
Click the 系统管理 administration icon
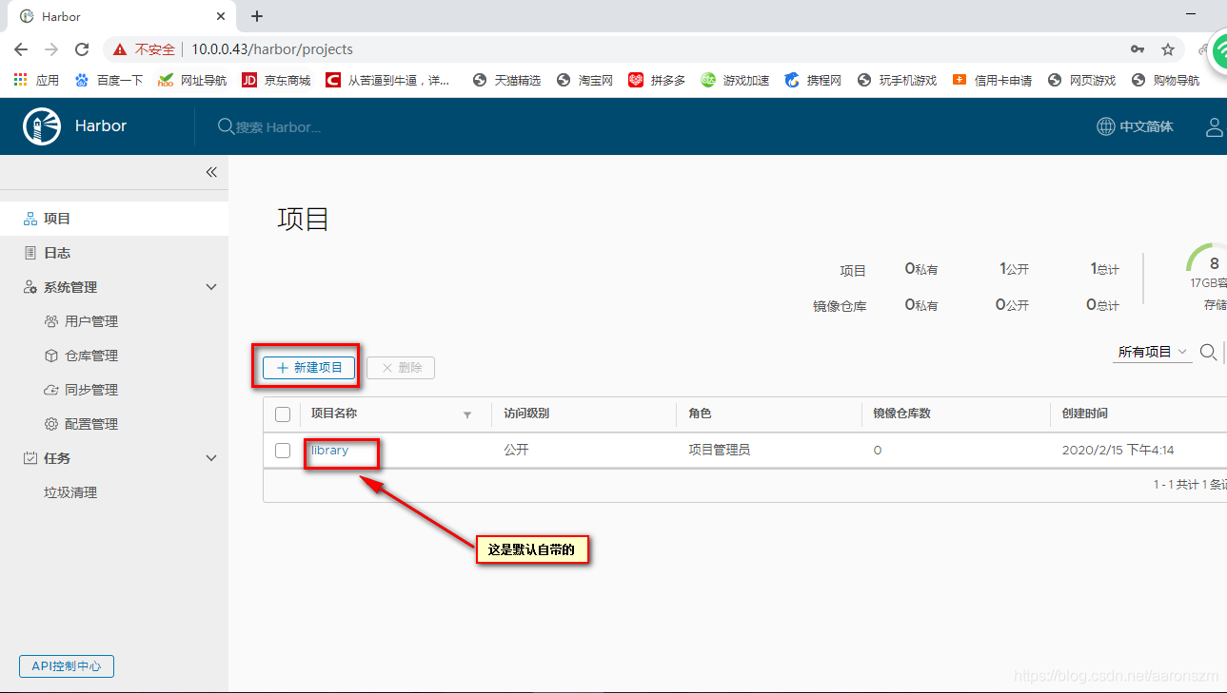pos(30,287)
